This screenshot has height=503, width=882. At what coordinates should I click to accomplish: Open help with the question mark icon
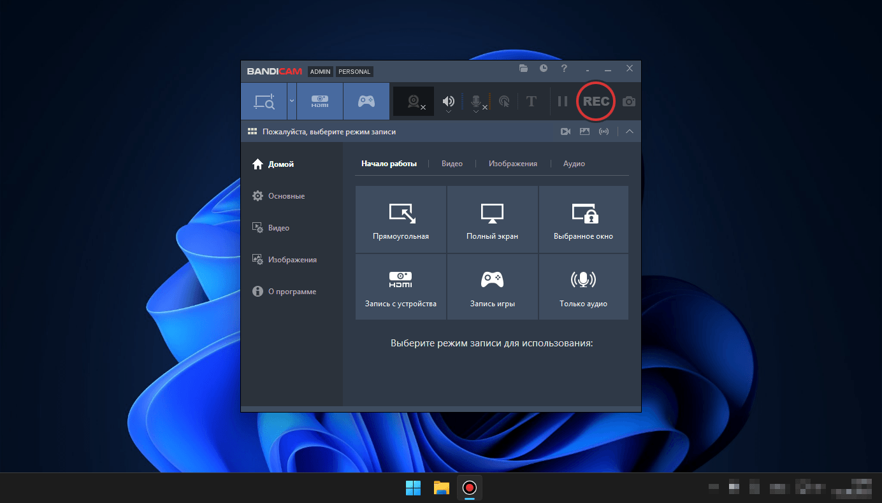click(564, 68)
